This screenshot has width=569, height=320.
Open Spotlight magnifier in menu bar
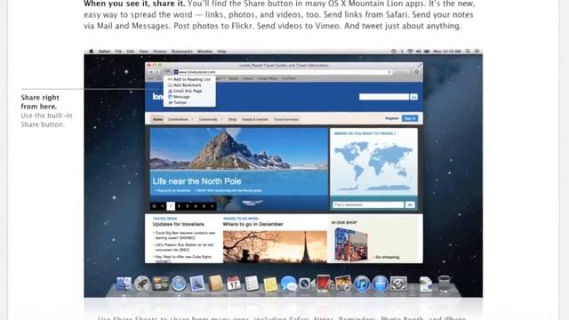(468, 52)
